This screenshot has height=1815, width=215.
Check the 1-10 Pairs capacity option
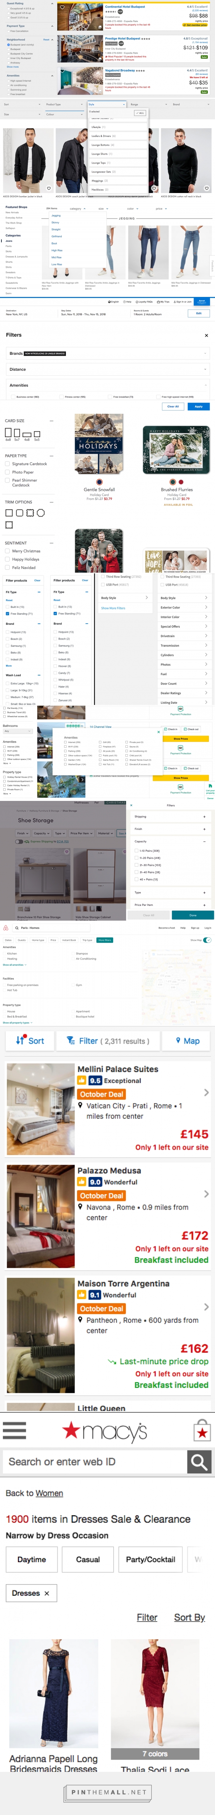[x=137, y=851]
